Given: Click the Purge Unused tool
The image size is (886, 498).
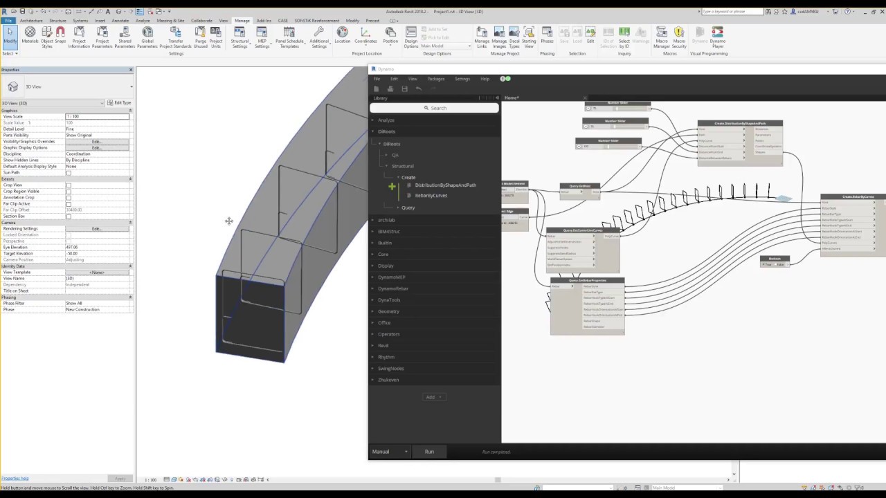Looking at the screenshot, I should [x=201, y=37].
